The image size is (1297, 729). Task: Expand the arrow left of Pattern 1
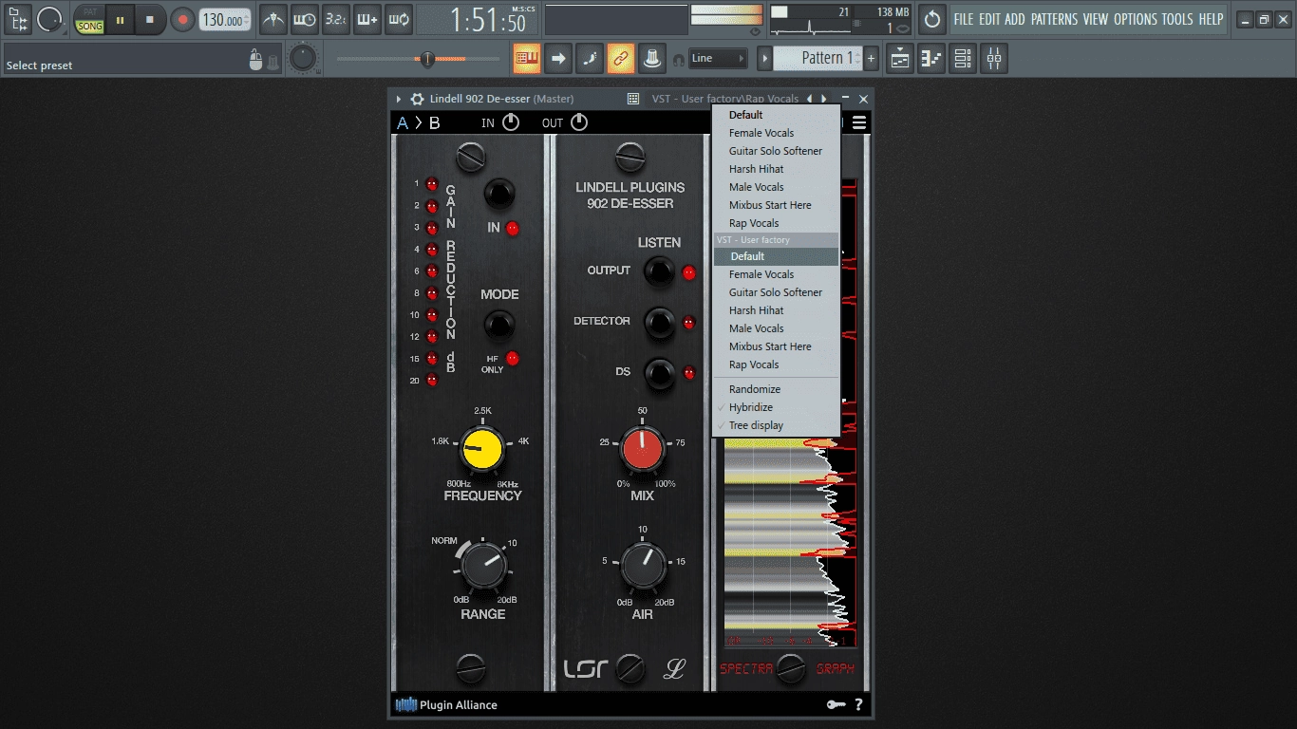pyautogui.click(x=764, y=59)
